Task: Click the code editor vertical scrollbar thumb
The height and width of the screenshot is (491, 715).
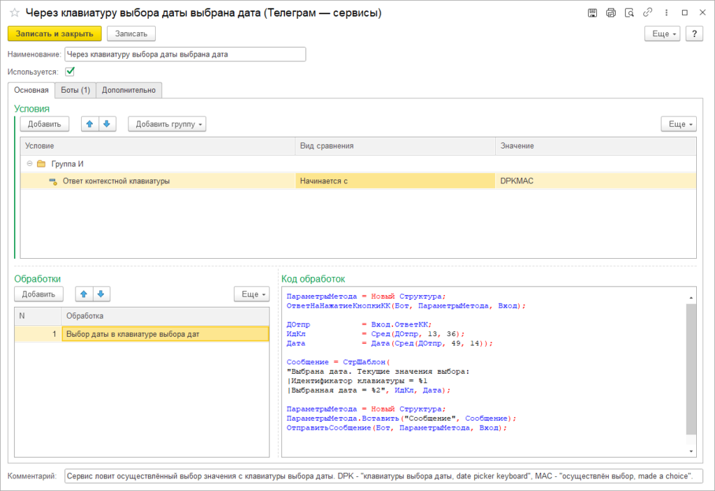Action: 691,369
